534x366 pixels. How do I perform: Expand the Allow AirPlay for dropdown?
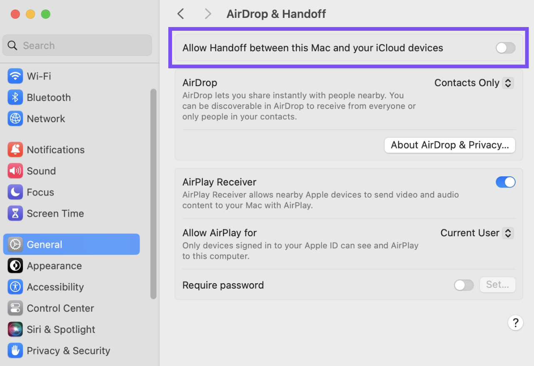(x=477, y=233)
